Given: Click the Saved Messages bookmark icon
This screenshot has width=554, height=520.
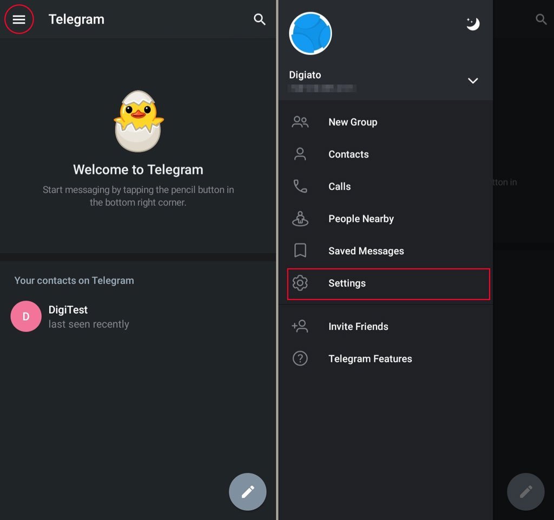Looking at the screenshot, I should point(300,250).
